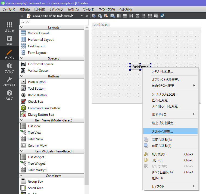This screenshot has height=194, width=206.
Task: Open the mainwindow.ui file dropdown
Action: pyautogui.click(x=82, y=16)
